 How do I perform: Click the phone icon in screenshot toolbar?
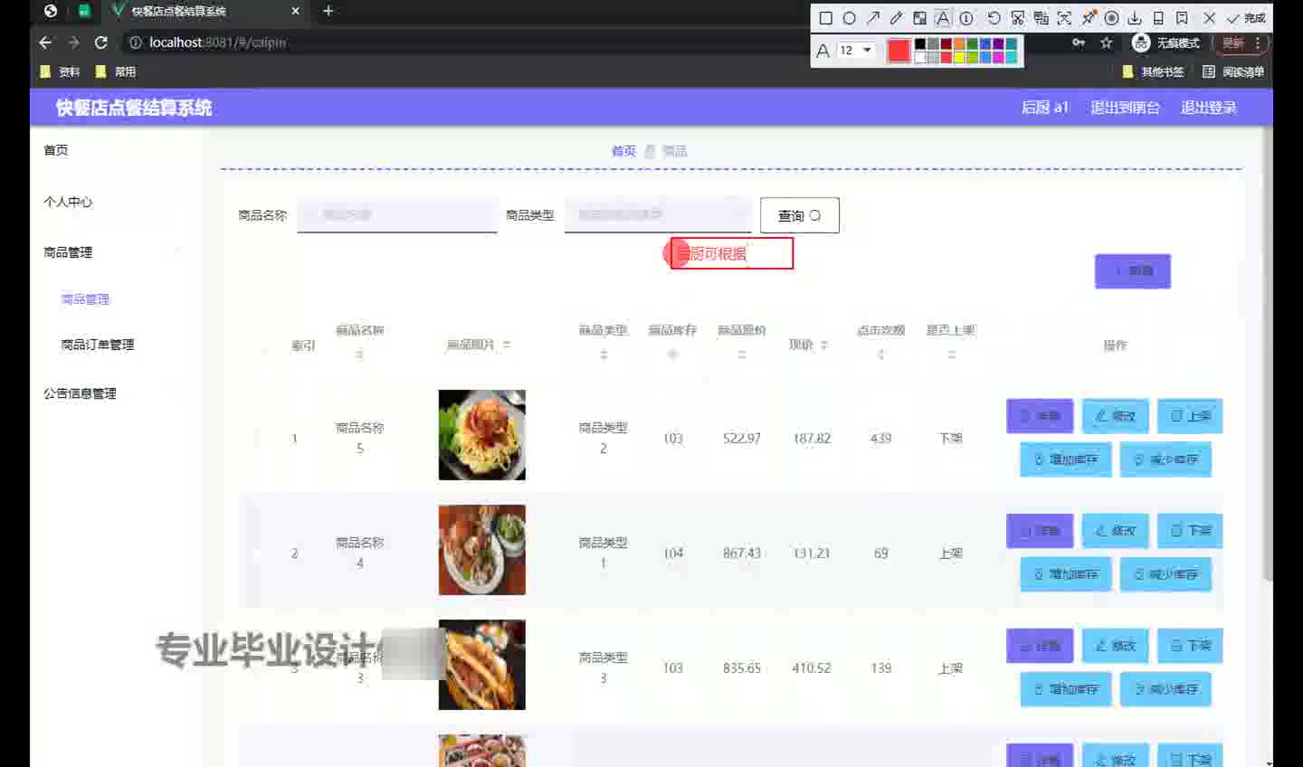1158,18
